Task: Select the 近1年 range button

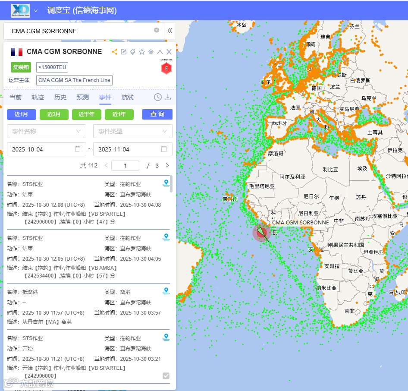Action: pos(119,114)
